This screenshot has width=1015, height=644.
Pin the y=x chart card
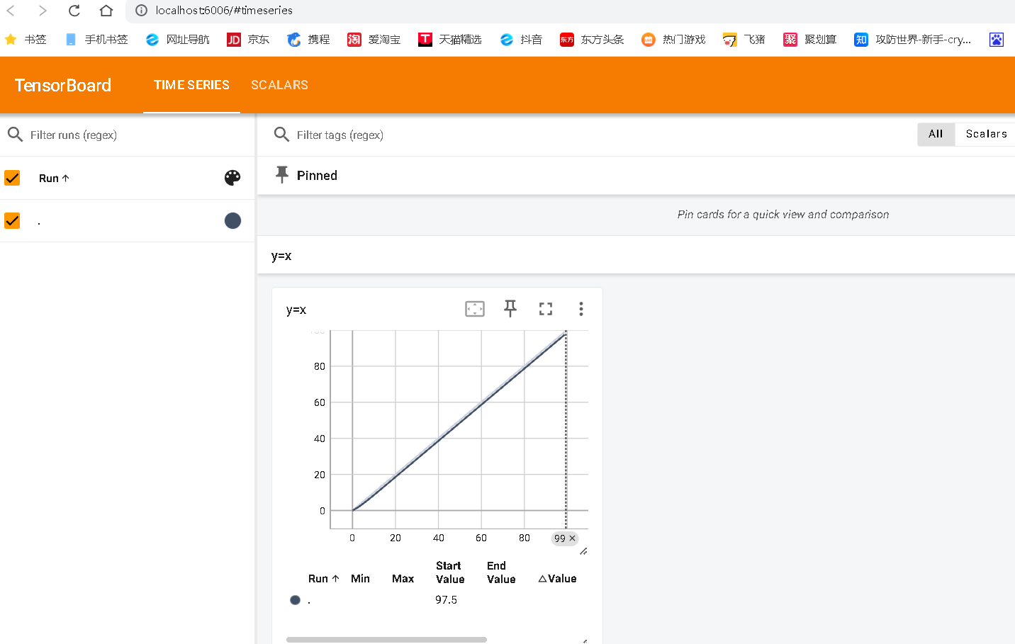[x=510, y=308]
